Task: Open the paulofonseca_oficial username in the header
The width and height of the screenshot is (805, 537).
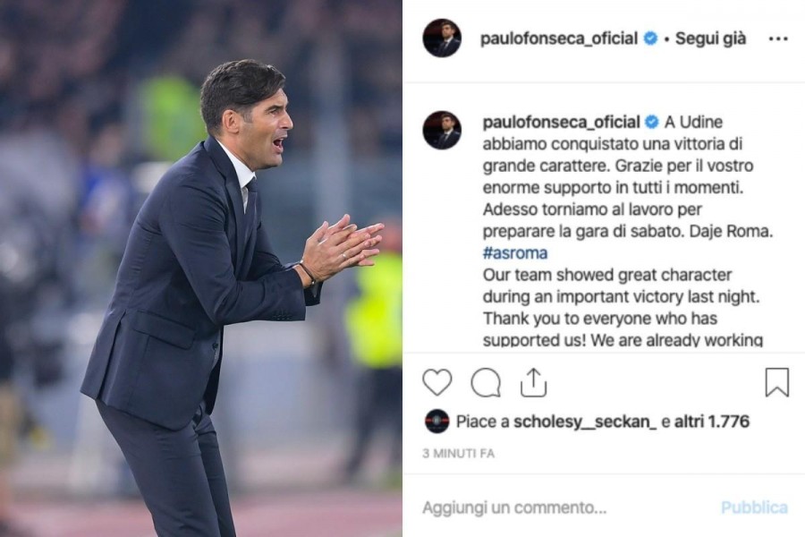Action: 558,38
